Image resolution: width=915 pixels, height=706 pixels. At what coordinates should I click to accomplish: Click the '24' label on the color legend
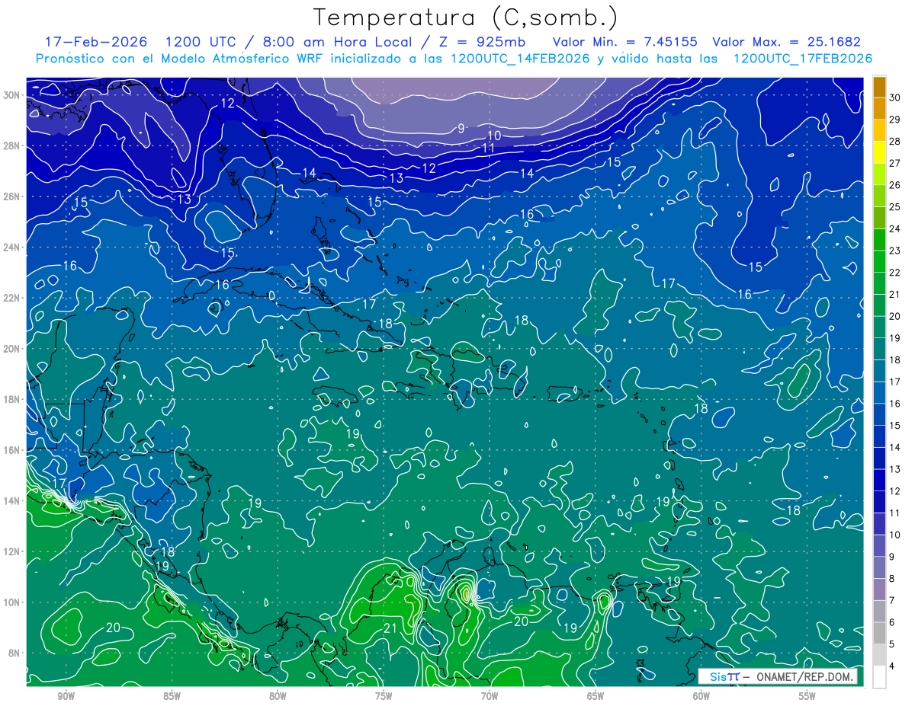pyautogui.click(x=894, y=228)
